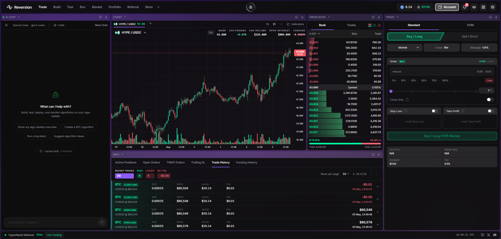The height and width of the screenshot is (239, 501).
Task: Click the robot icon at top center
Action: 250,7
